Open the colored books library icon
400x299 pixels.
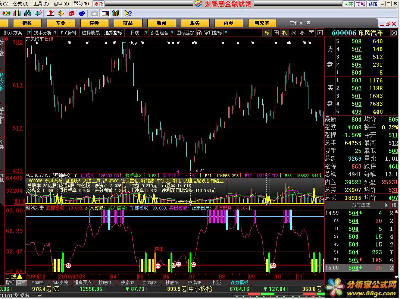click(x=115, y=13)
